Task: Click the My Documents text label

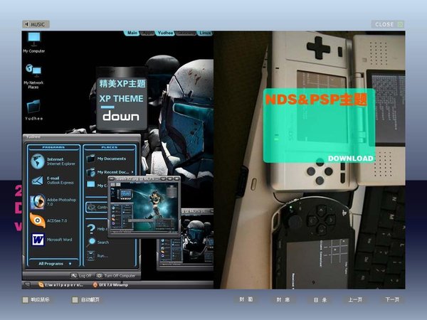Action: (x=112, y=159)
